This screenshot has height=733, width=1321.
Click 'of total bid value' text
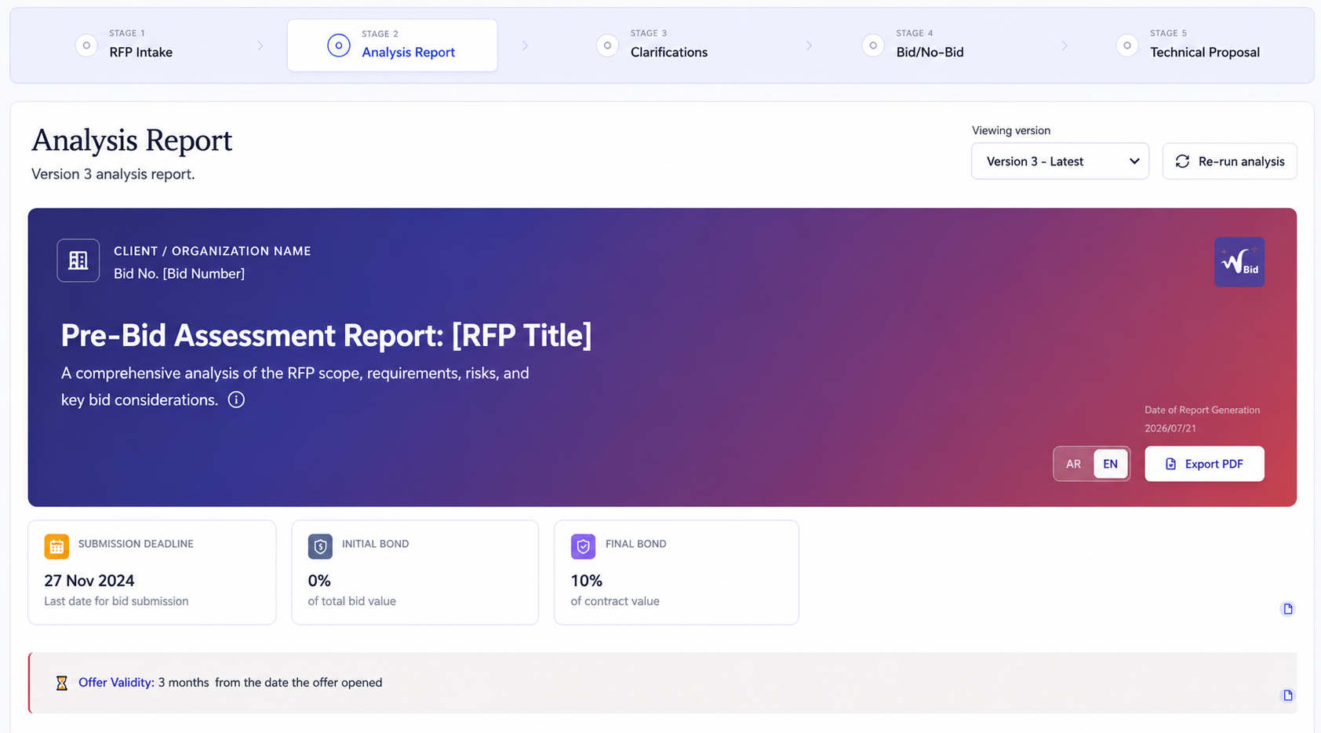(x=351, y=601)
